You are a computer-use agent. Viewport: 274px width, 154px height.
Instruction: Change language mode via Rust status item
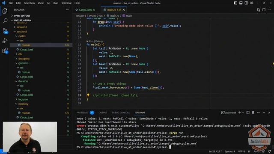point(256,151)
